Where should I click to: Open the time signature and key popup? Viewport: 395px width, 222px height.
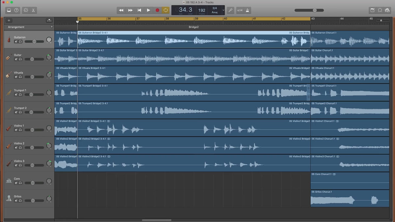click(x=215, y=10)
